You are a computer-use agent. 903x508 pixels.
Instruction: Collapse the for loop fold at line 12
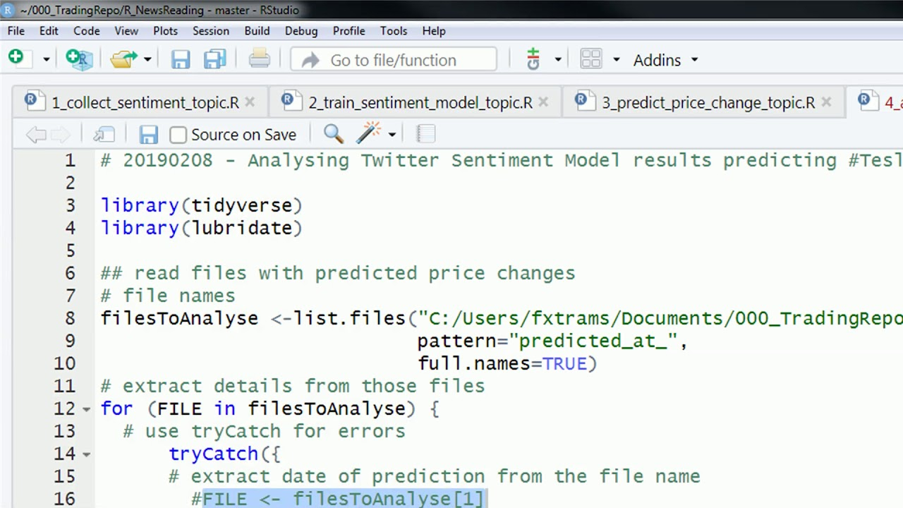pos(86,409)
